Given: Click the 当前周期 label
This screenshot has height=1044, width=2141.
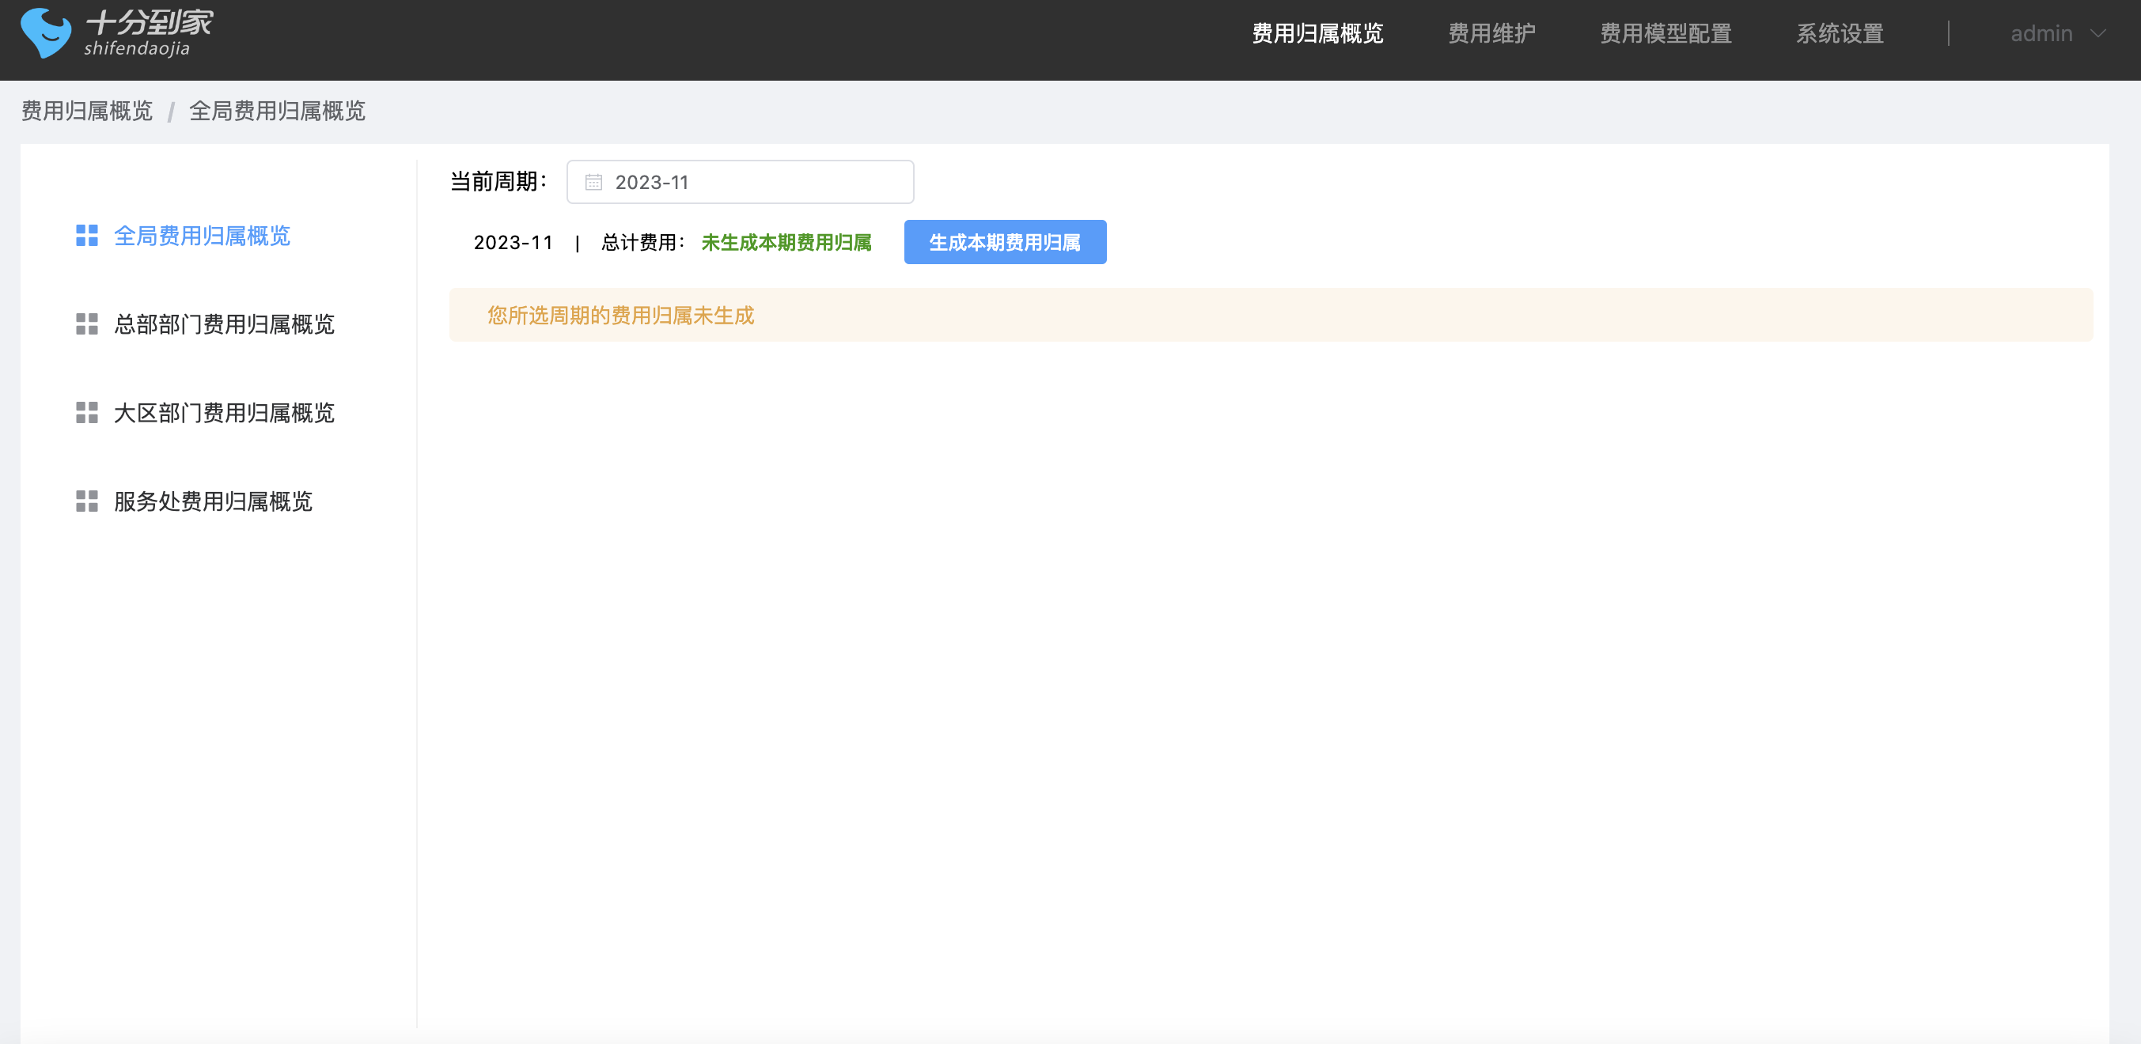Looking at the screenshot, I should point(498,182).
